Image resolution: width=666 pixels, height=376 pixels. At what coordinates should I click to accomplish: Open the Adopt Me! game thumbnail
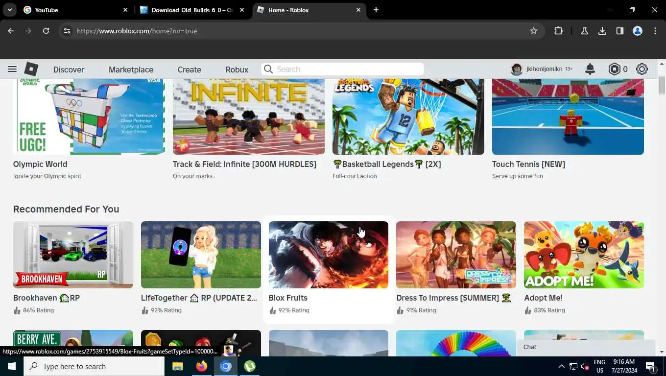point(584,255)
